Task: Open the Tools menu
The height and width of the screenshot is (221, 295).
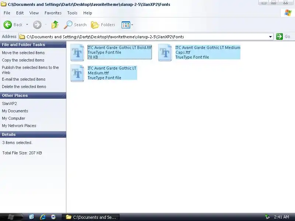Action: [72, 13]
